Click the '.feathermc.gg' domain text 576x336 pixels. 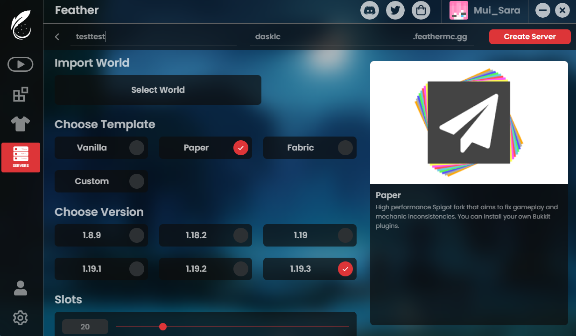(x=440, y=37)
